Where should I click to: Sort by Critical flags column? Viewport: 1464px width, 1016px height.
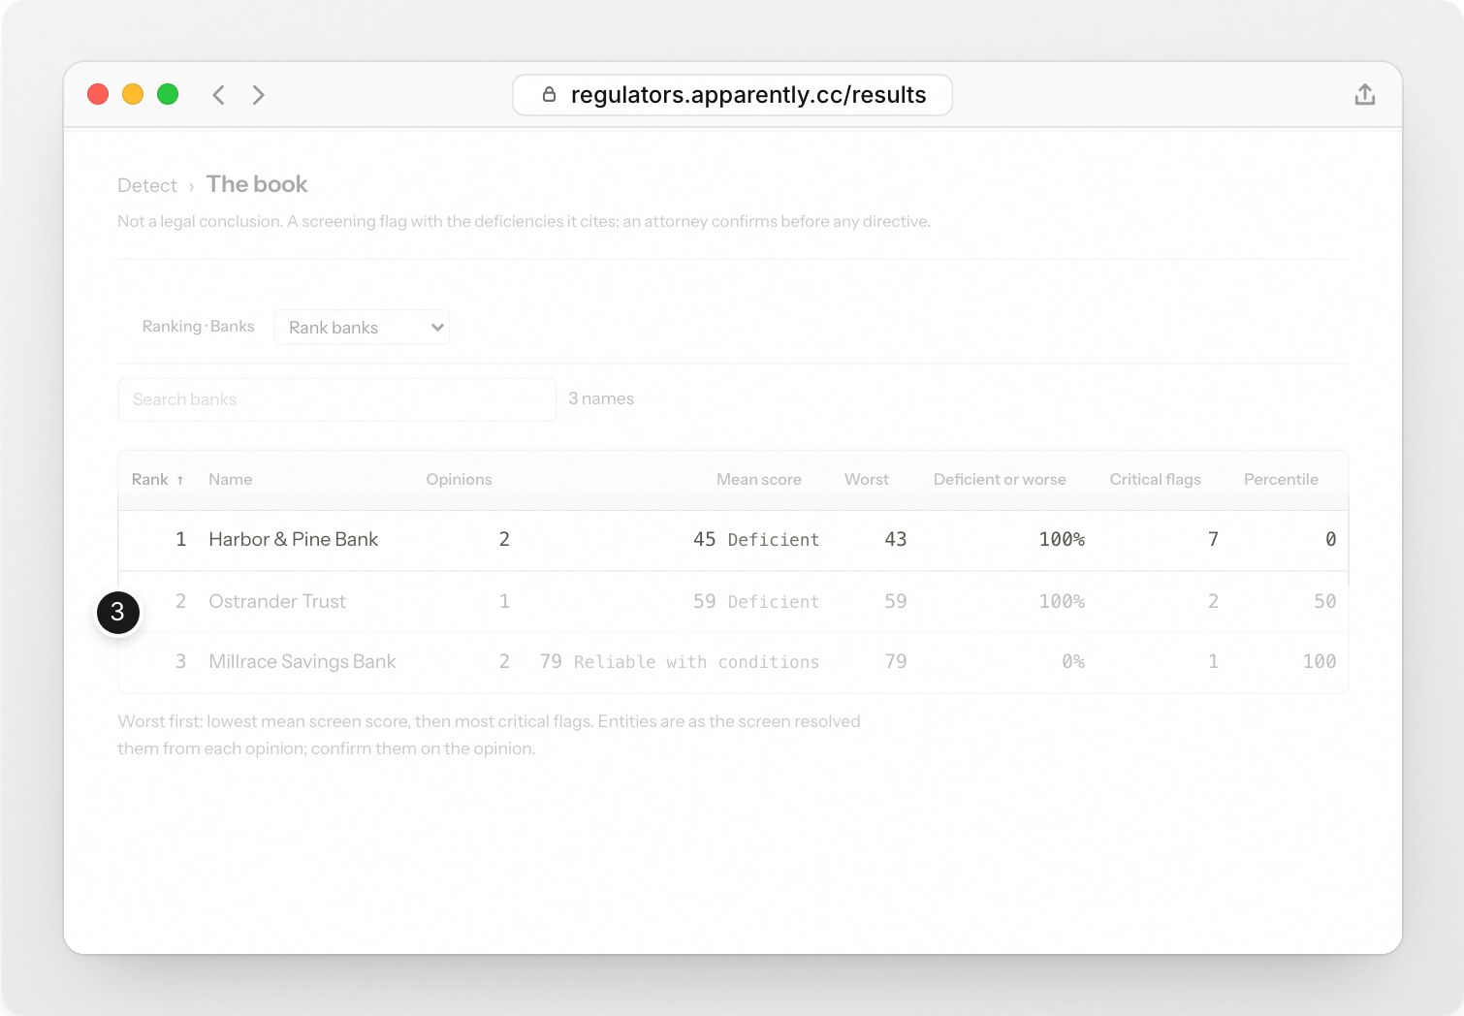click(x=1155, y=480)
